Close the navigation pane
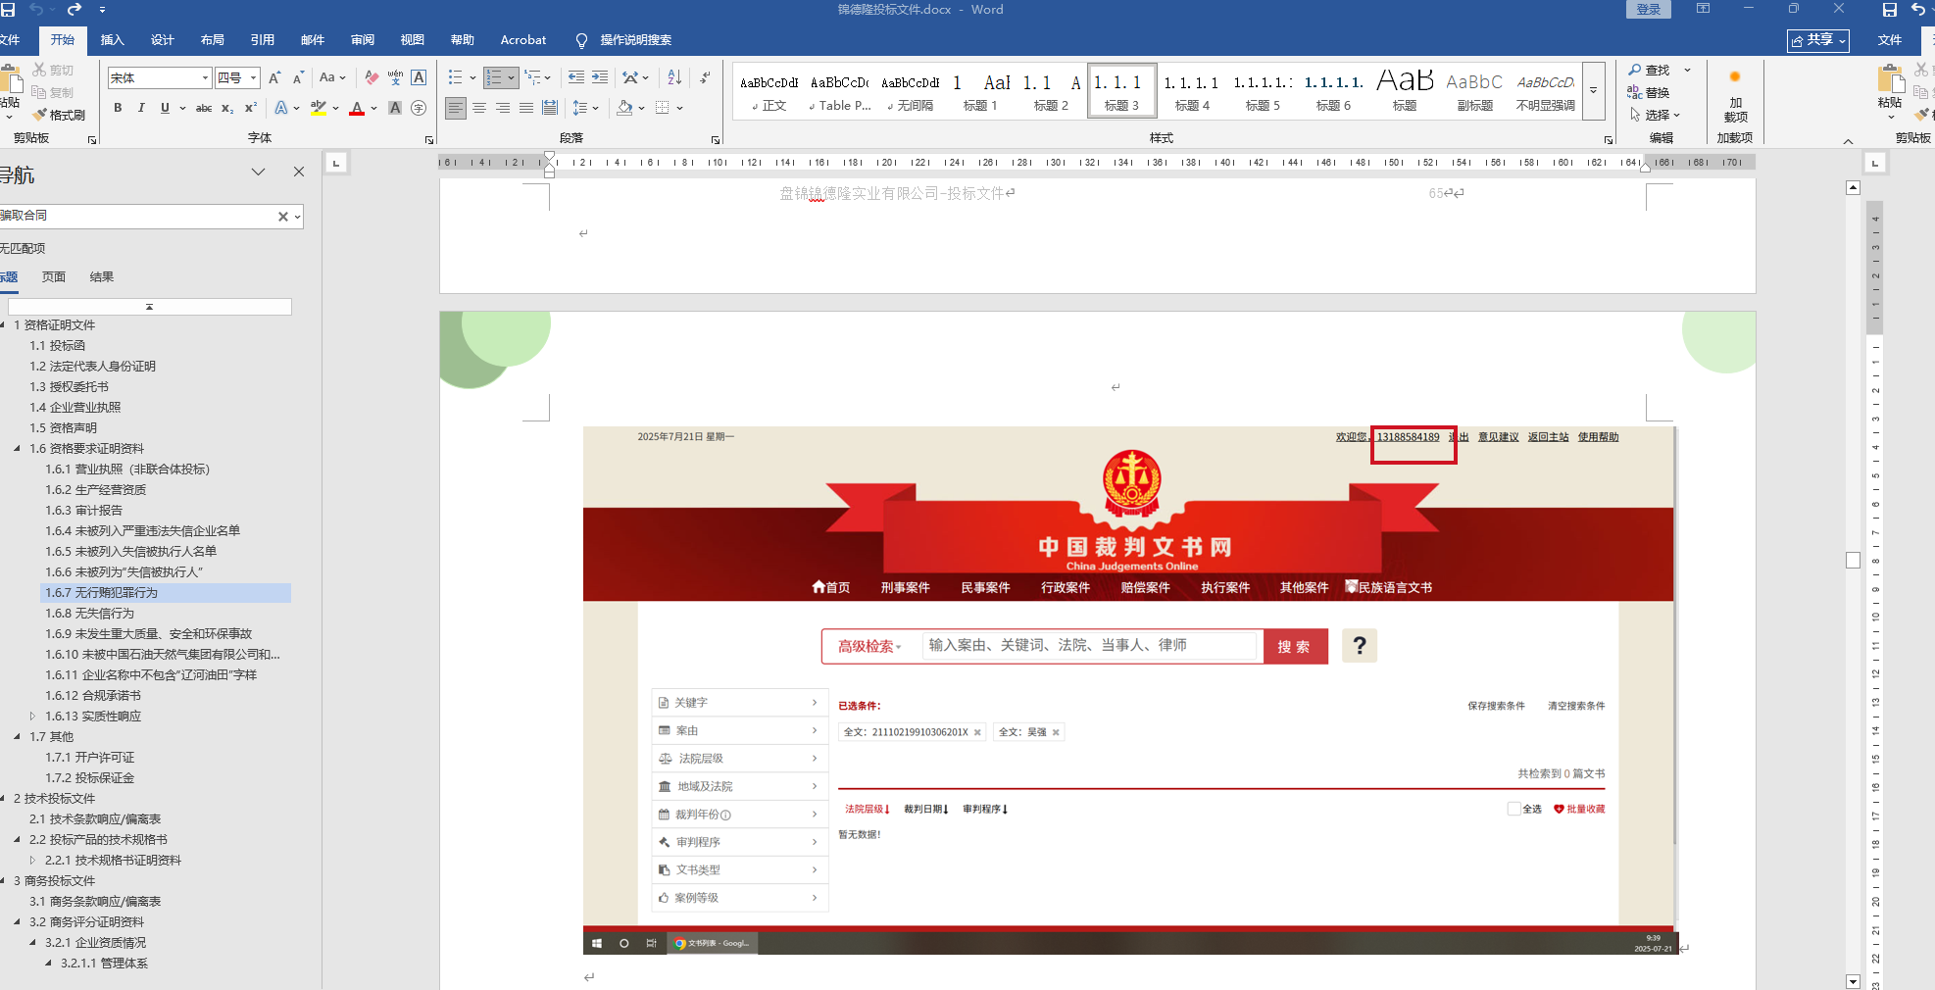The width and height of the screenshot is (1935, 990). 299,172
